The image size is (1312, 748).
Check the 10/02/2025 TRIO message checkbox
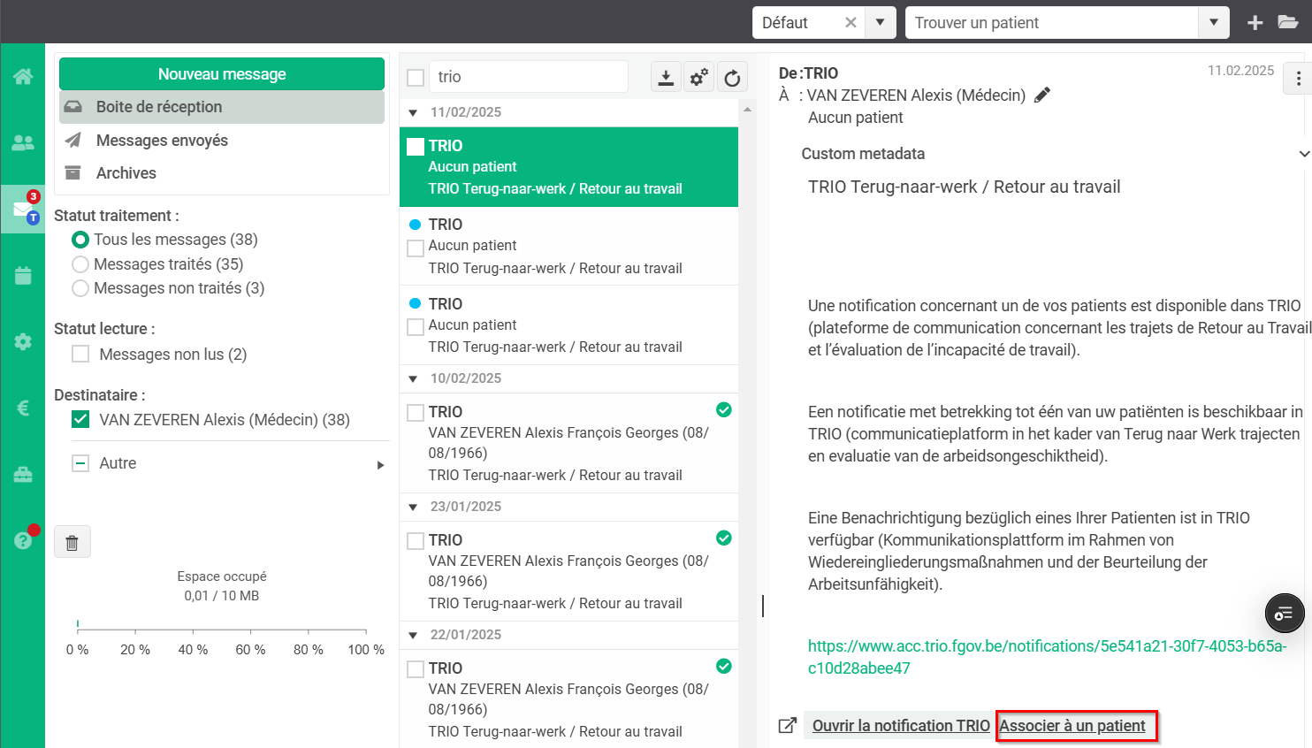coord(416,413)
